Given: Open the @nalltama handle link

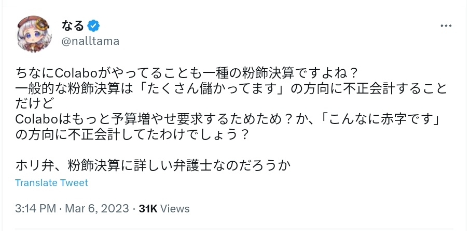Looking at the screenshot, I should click(x=90, y=41).
